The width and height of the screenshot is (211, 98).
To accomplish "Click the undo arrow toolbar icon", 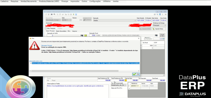I will tap(54, 14).
